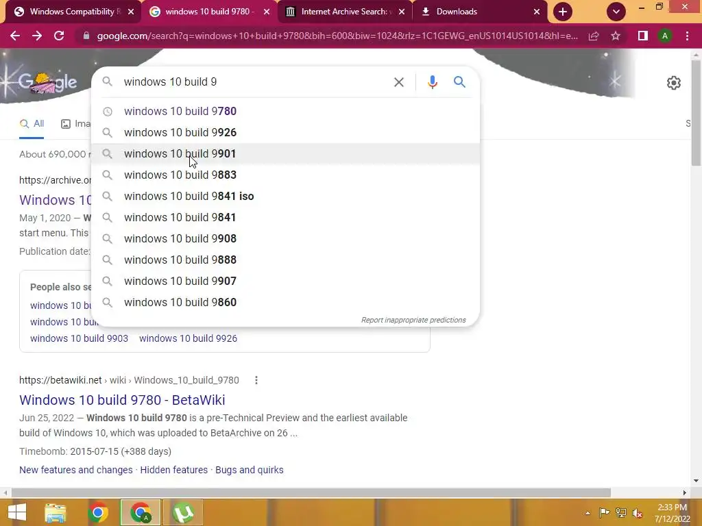This screenshot has height=526, width=702.
Task: Close the Internet Archive Search tab
Action: (x=402, y=12)
